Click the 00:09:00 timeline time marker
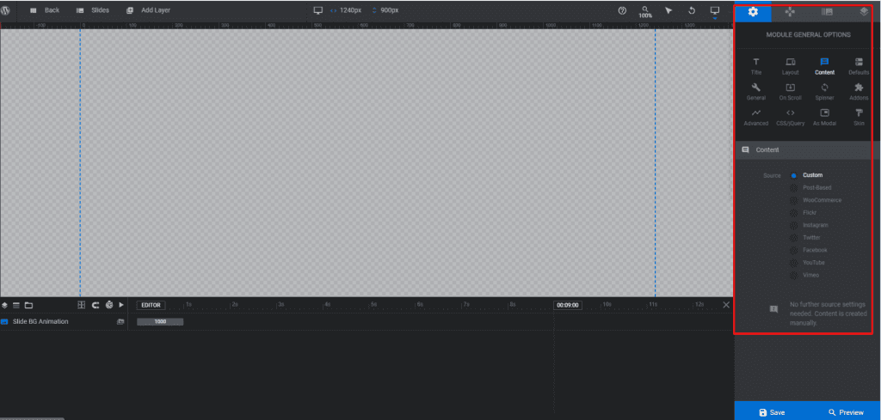881x420 pixels. (568, 305)
